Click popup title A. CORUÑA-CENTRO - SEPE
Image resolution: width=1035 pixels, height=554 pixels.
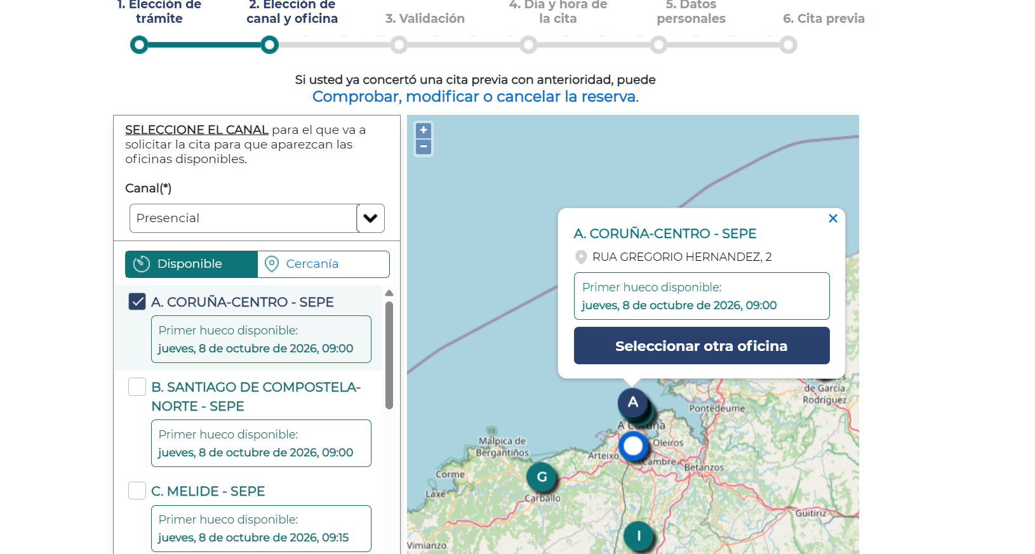click(x=665, y=234)
